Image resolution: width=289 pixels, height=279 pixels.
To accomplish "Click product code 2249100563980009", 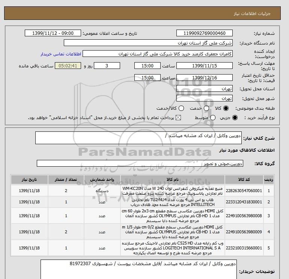I will pos(244,232).
